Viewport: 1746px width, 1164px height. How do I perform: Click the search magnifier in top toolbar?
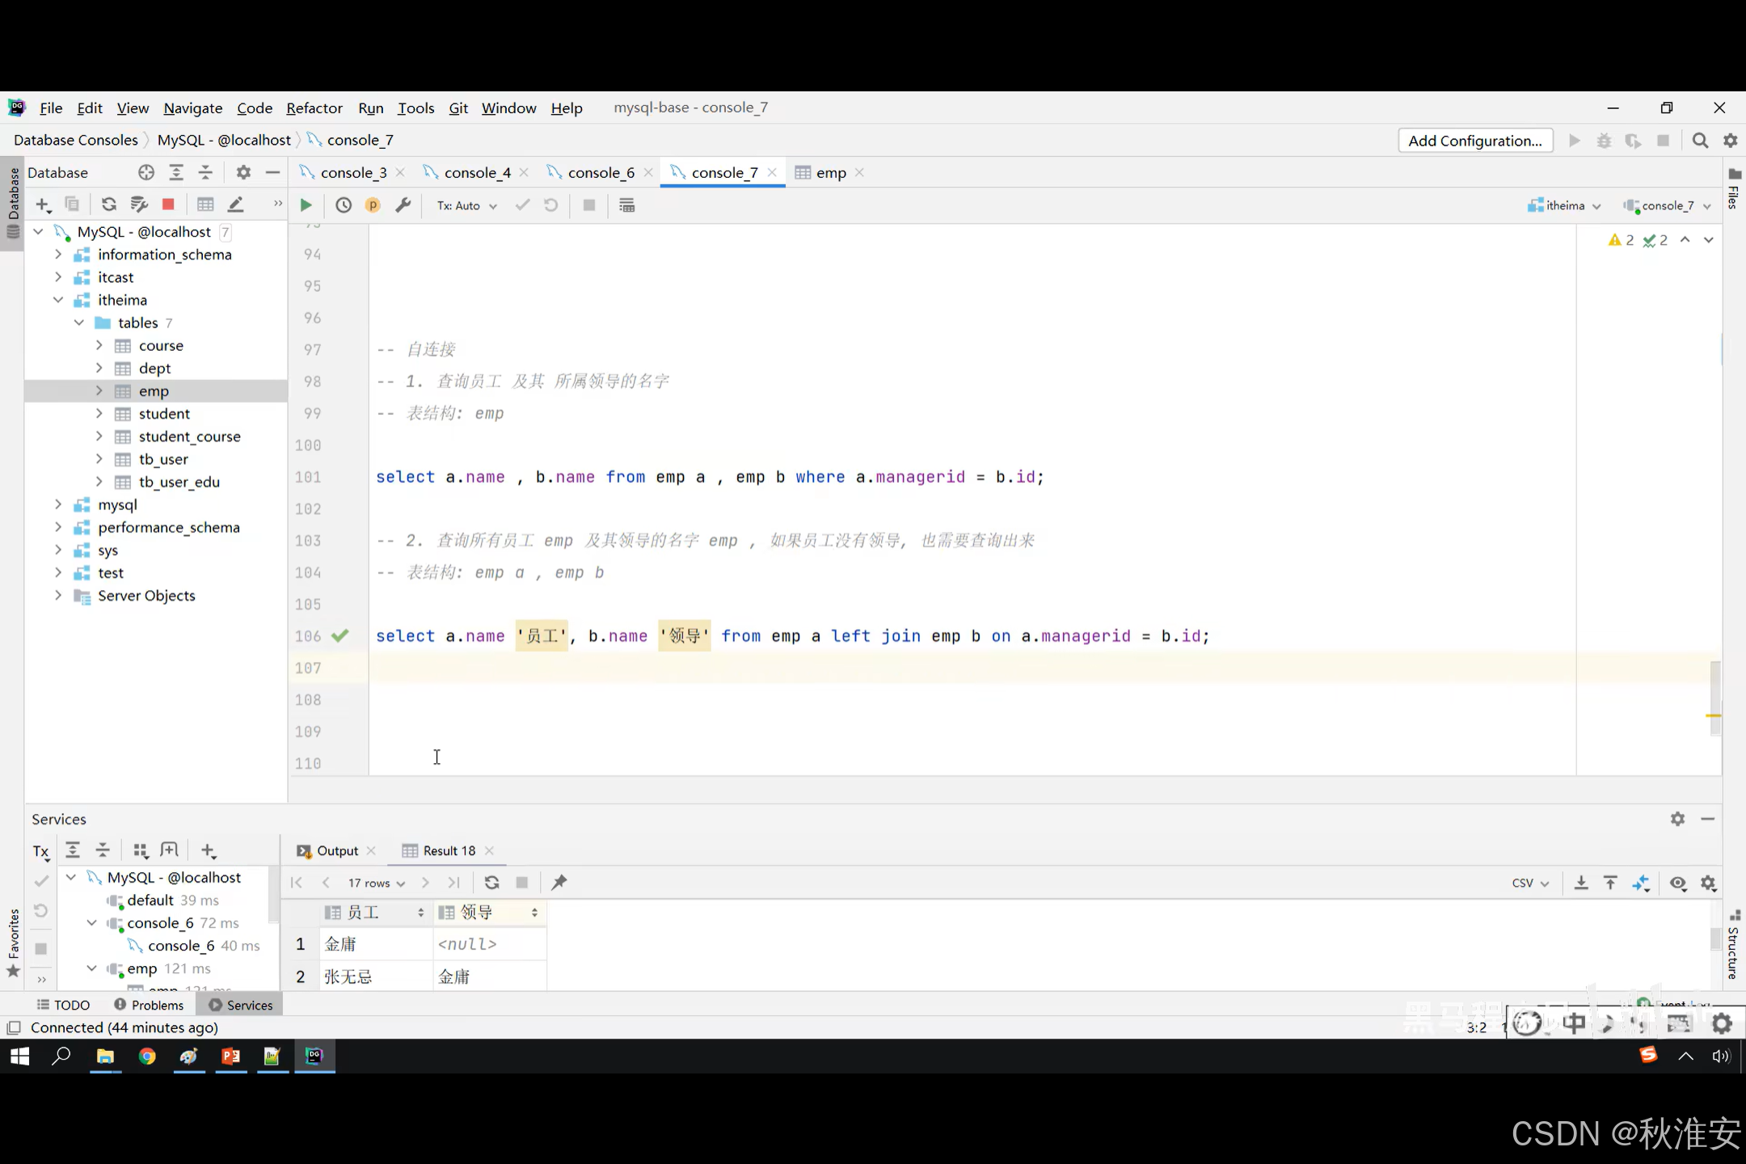tap(1700, 141)
